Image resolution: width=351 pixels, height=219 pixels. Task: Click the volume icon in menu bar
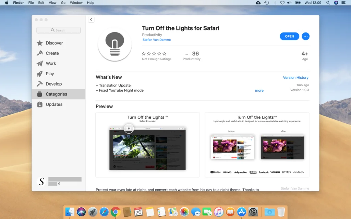point(289,3)
